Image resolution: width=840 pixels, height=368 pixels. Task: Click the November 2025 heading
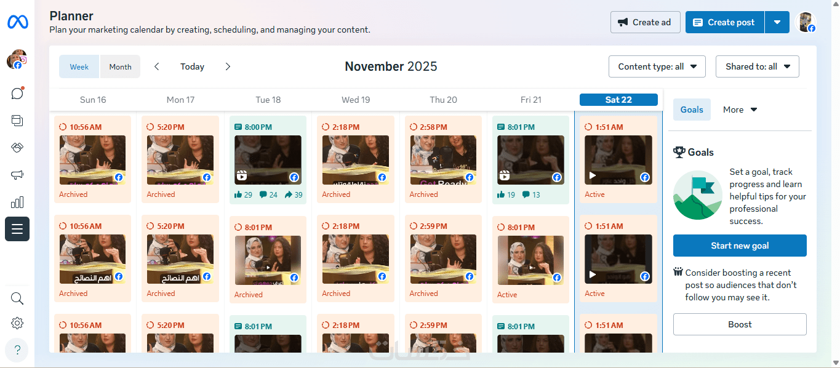click(391, 66)
